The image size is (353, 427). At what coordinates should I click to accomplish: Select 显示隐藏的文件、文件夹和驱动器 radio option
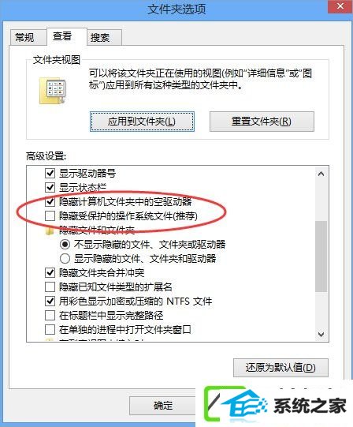click(65, 258)
